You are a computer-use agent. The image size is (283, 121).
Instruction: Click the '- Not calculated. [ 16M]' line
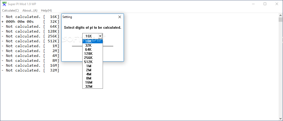point(30,65)
